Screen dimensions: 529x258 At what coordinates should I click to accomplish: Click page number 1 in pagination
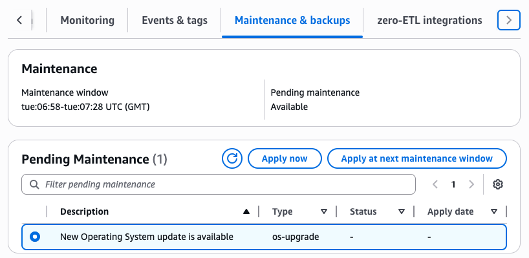[453, 184]
